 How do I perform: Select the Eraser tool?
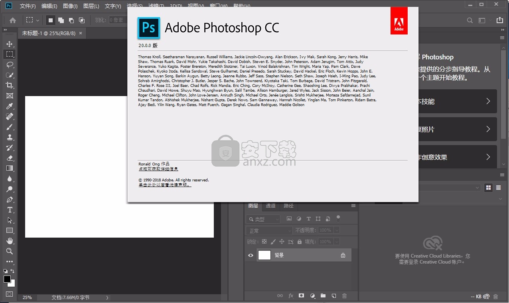tap(10, 158)
